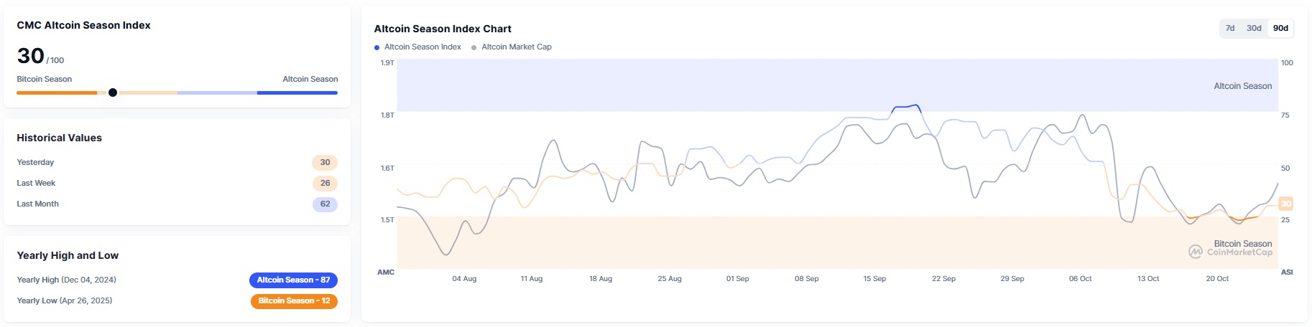This screenshot has height=327, width=1312.
Task: Click the black slider knob on season bar
Action: pyautogui.click(x=113, y=93)
